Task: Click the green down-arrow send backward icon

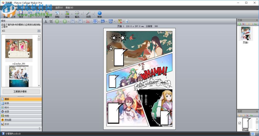Action: (x=65, y=21)
